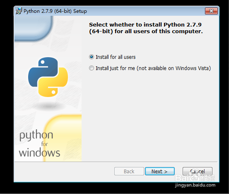Click the 'windows' word in the sidebar banner
The width and height of the screenshot is (229, 194).
tap(39, 153)
